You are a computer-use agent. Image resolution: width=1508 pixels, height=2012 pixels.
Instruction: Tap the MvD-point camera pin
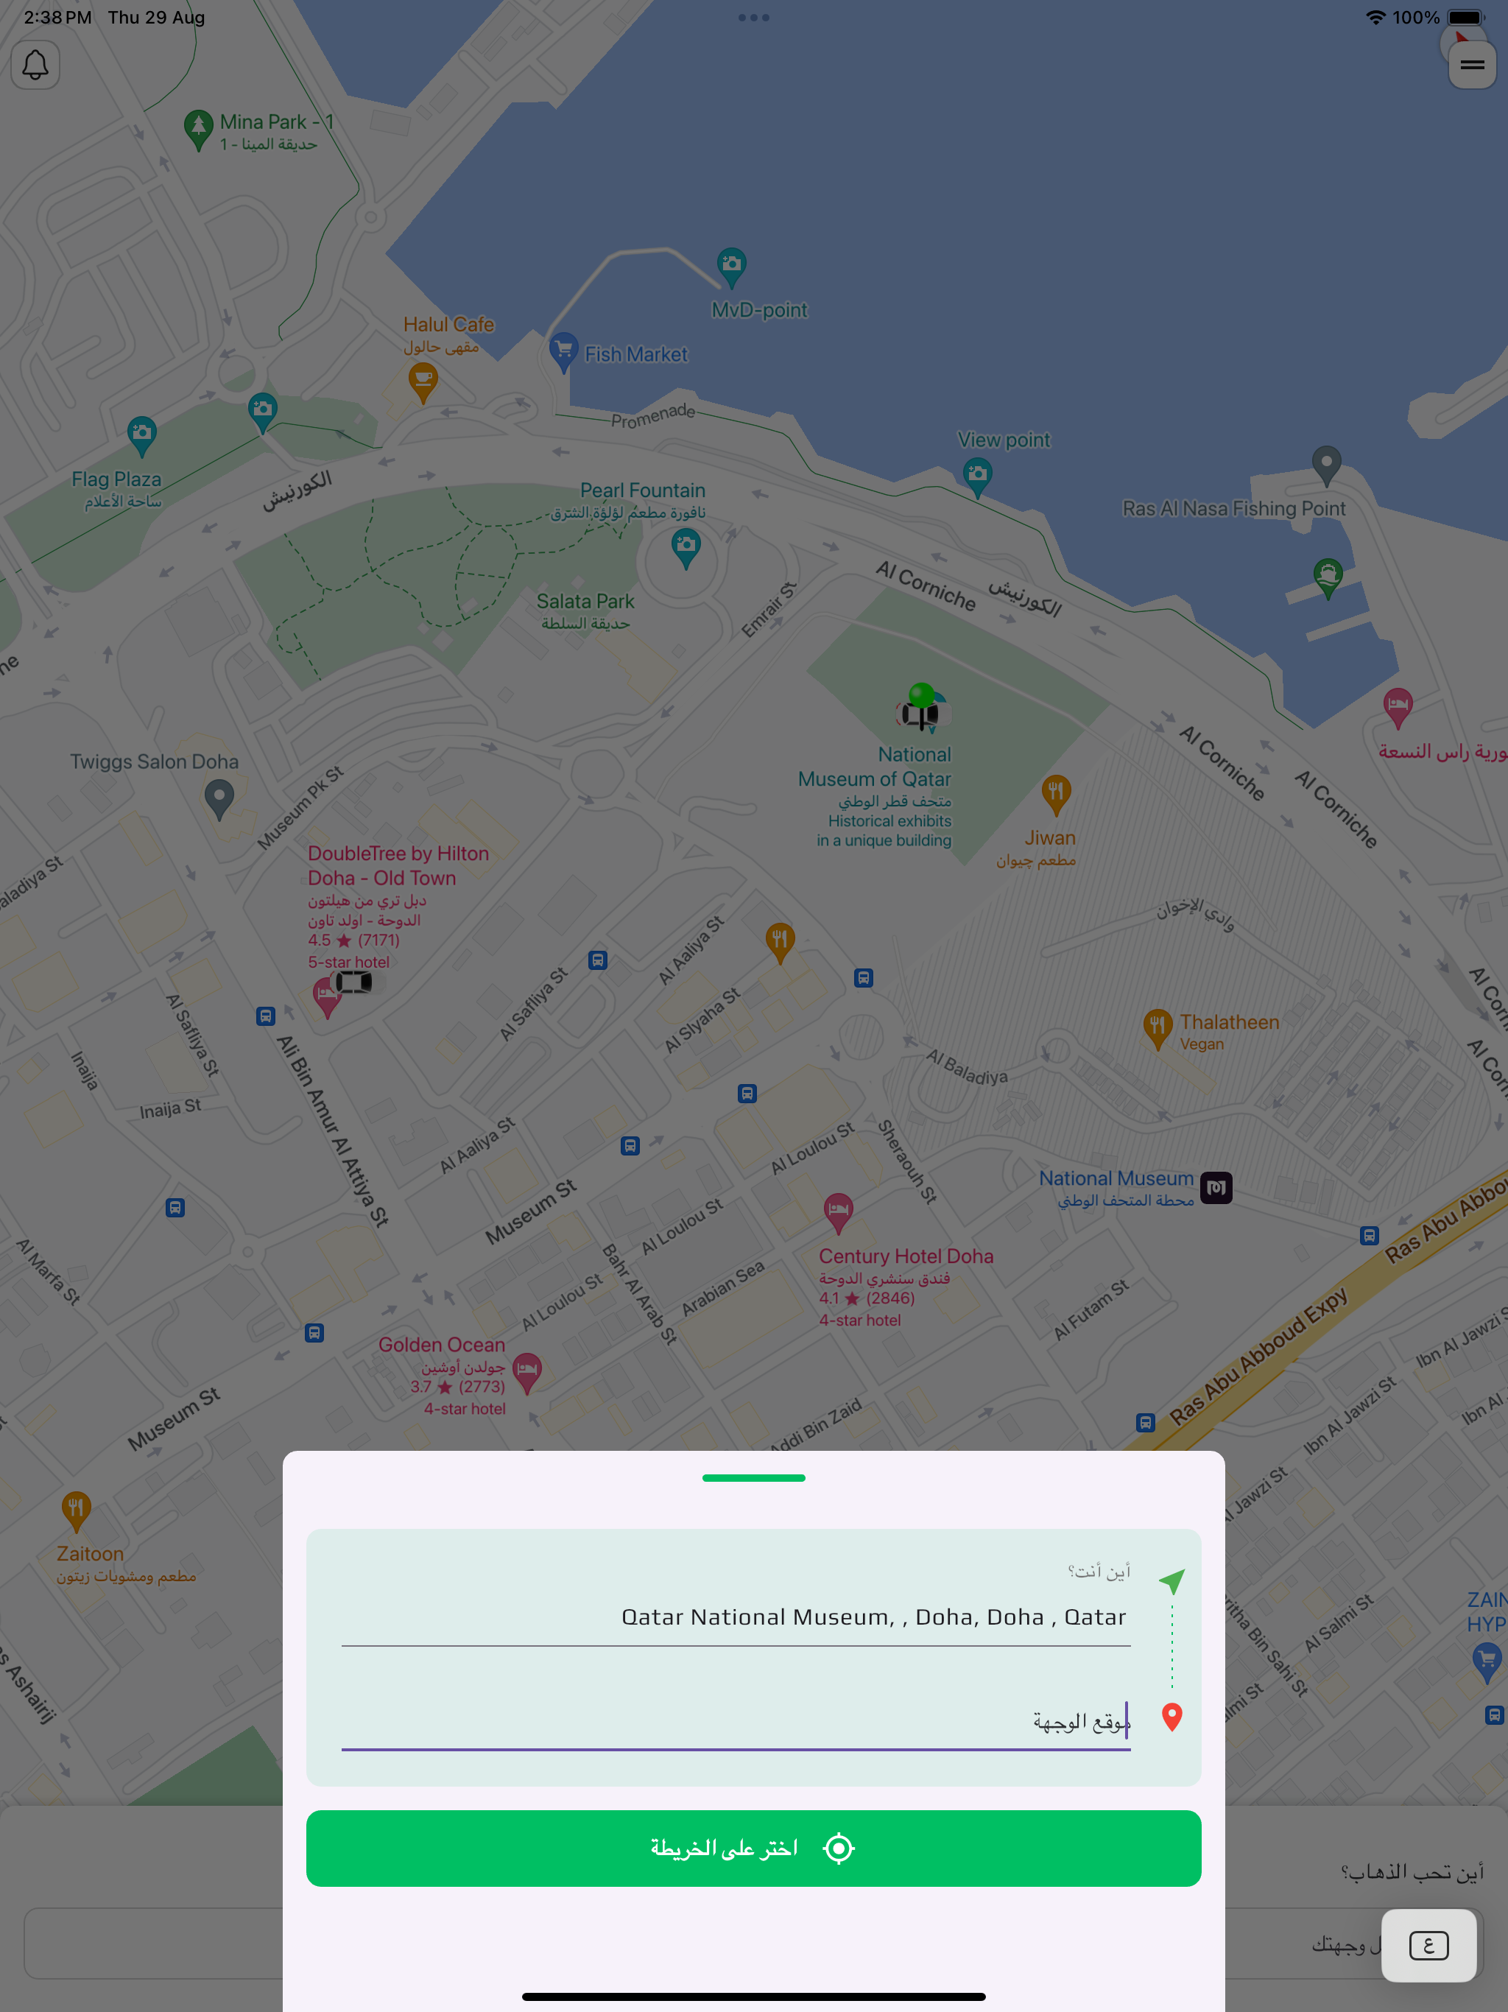coord(731,267)
